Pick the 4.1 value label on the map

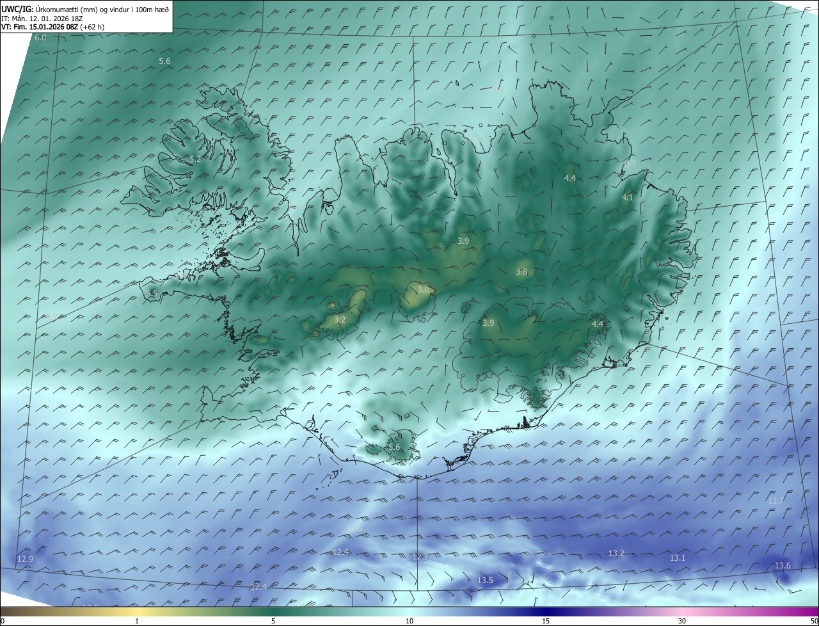(628, 198)
